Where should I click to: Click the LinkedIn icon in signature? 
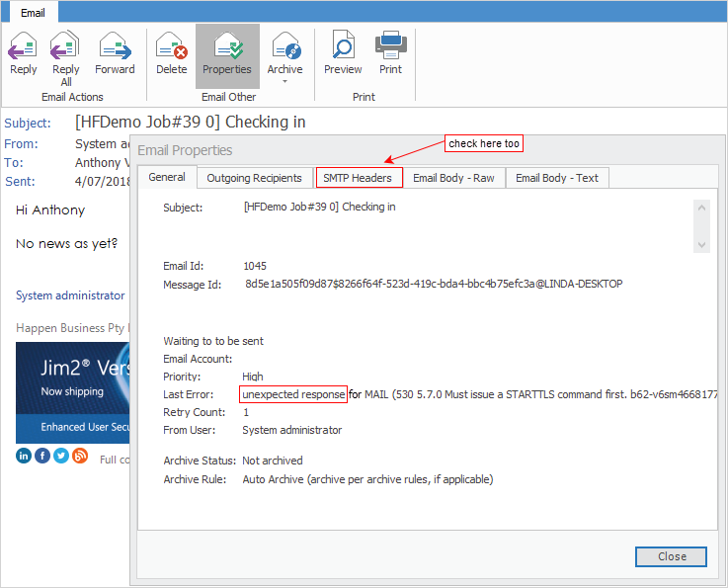pyautogui.click(x=24, y=456)
